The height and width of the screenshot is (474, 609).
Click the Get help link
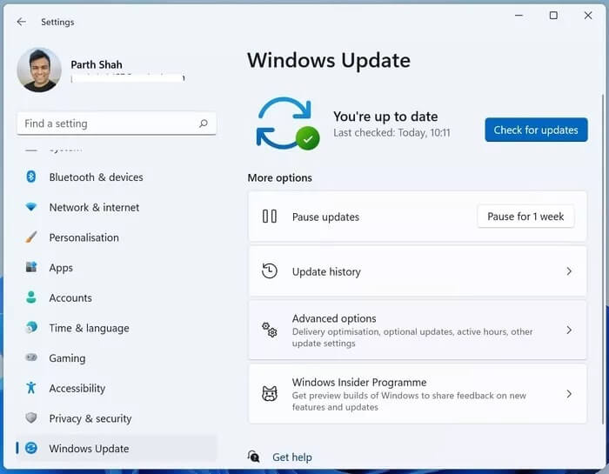pos(292,457)
